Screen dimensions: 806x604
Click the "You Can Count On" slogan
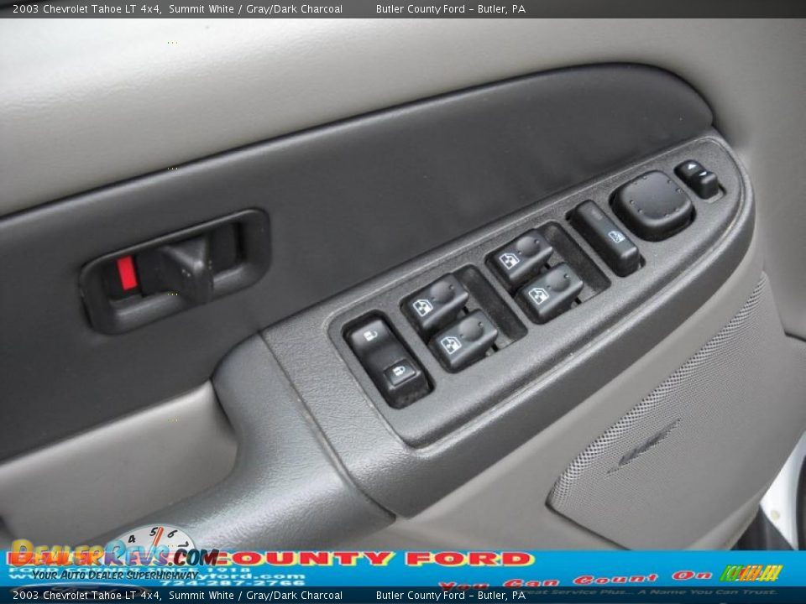[576, 580]
